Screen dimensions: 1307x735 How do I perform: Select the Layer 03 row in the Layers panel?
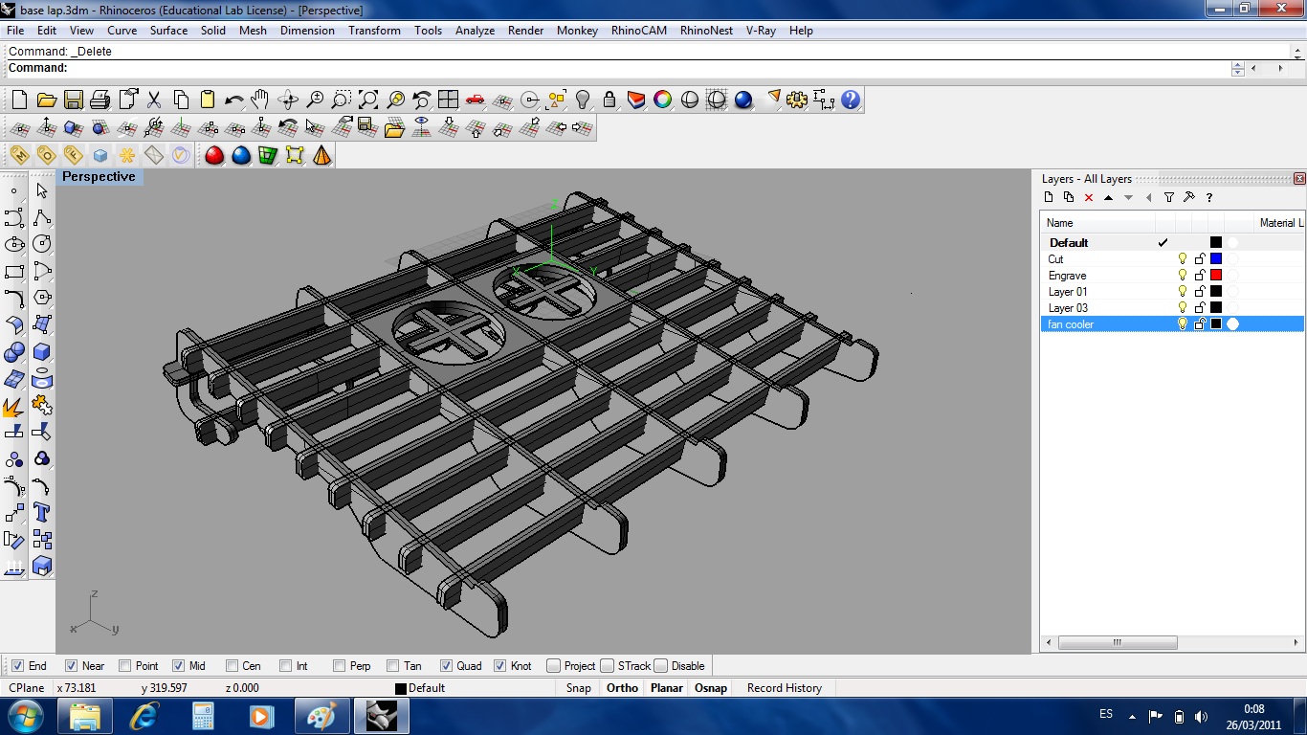(1172, 308)
